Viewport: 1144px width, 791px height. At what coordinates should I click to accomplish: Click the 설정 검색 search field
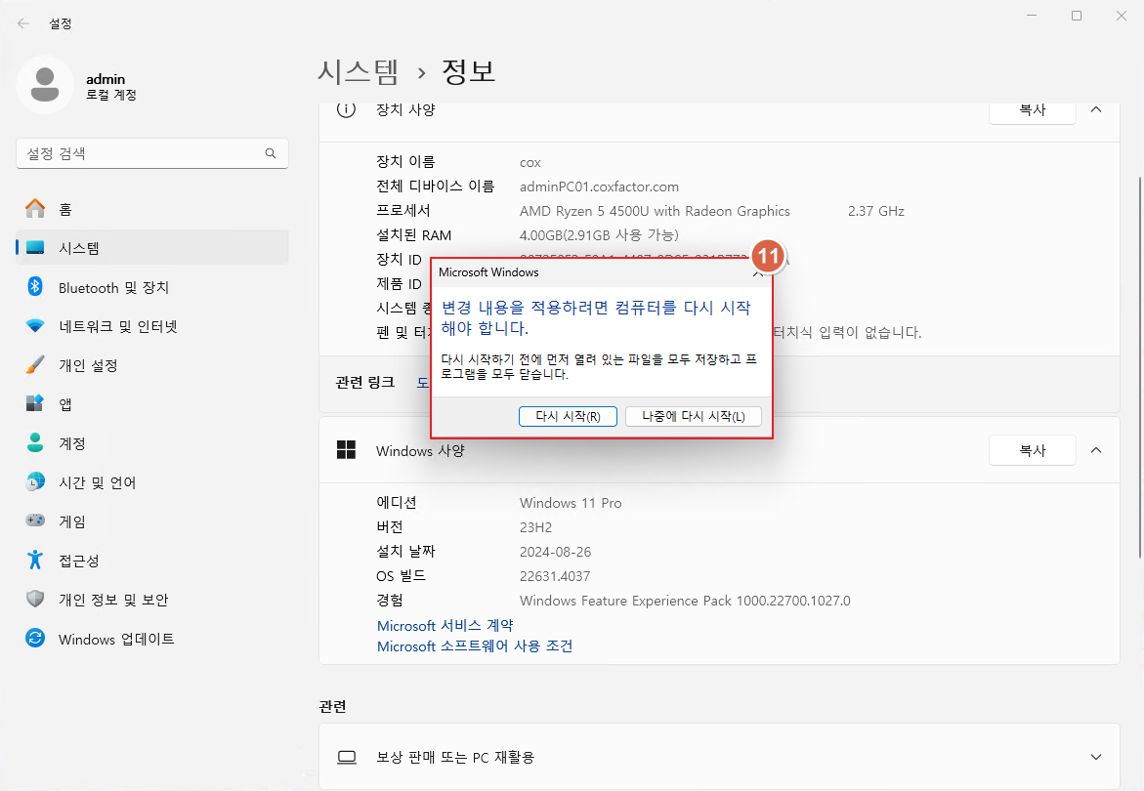[151, 153]
